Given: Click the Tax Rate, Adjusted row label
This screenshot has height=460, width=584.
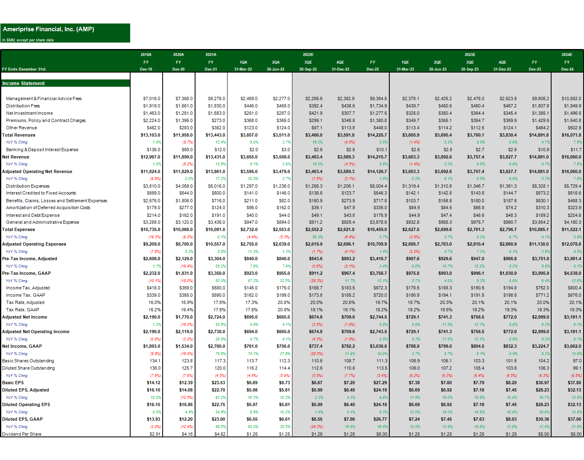Looking at the screenshot, I should 25,302.
